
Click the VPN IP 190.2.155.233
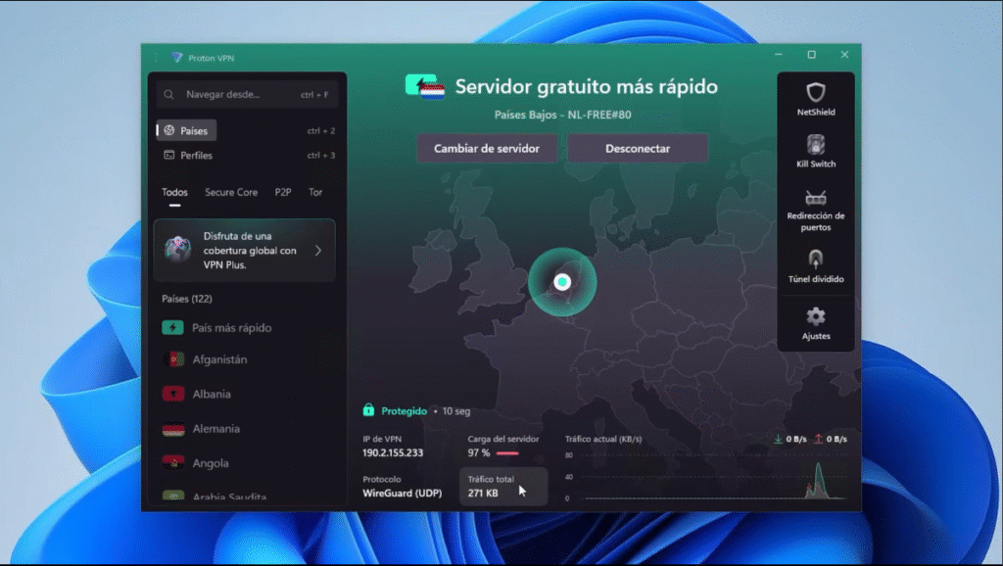[x=393, y=452]
